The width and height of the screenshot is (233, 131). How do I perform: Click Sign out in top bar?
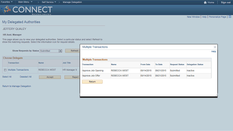click(226, 3)
